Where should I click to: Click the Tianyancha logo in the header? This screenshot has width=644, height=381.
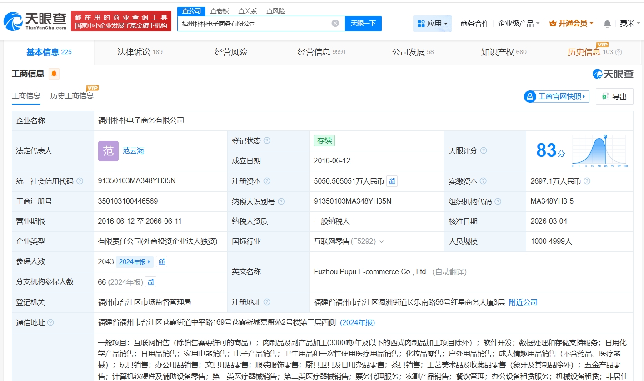35,21
